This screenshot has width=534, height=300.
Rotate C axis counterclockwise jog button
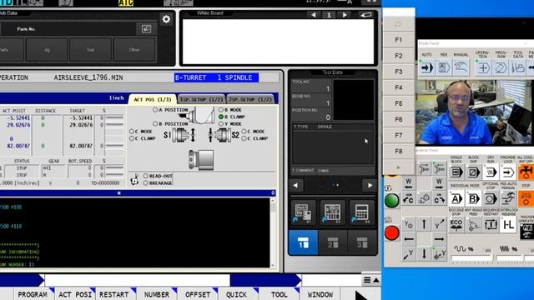pyautogui.click(x=409, y=199)
